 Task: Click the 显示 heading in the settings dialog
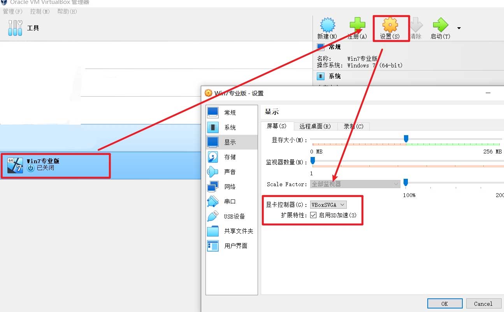point(272,111)
